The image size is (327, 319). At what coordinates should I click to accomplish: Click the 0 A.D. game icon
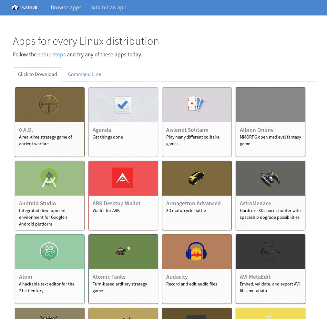[49, 105]
